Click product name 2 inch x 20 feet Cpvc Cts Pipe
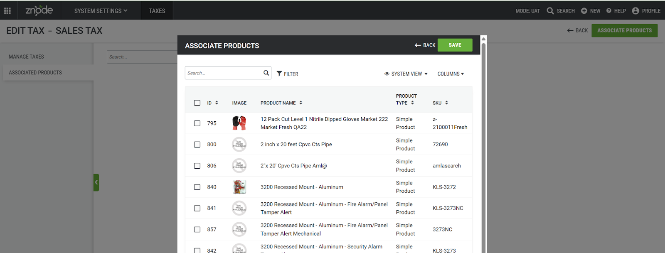 (x=296, y=144)
